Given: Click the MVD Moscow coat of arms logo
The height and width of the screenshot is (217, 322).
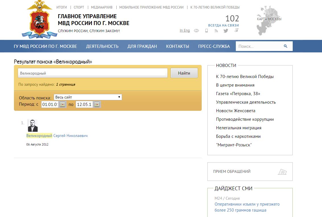Looking at the screenshot, I should point(40,19).
